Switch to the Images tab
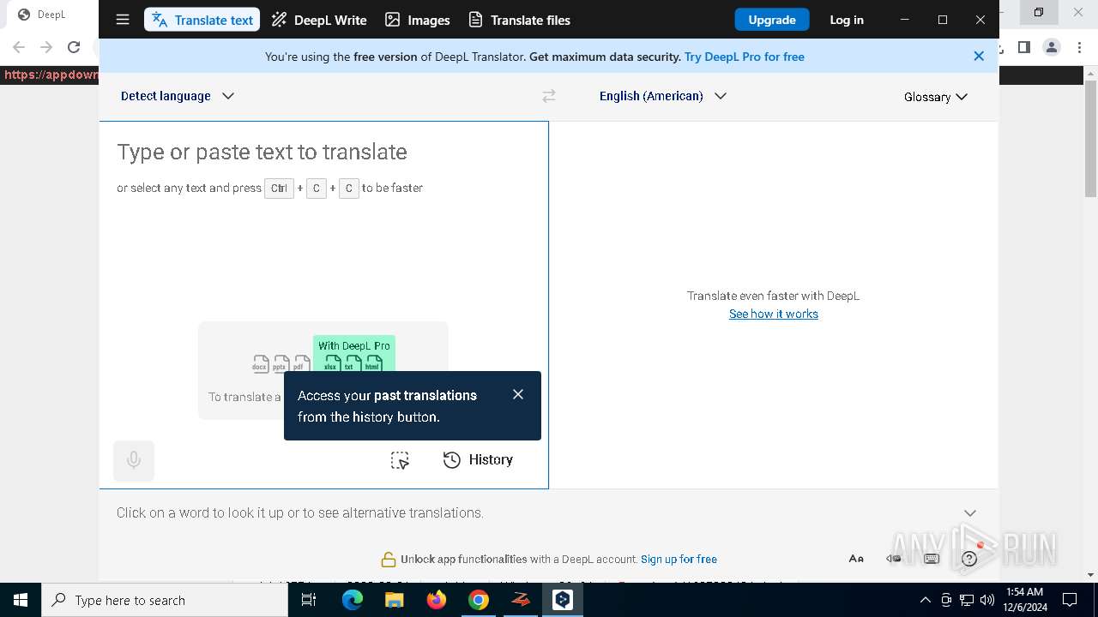The image size is (1098, 617). 417,20
